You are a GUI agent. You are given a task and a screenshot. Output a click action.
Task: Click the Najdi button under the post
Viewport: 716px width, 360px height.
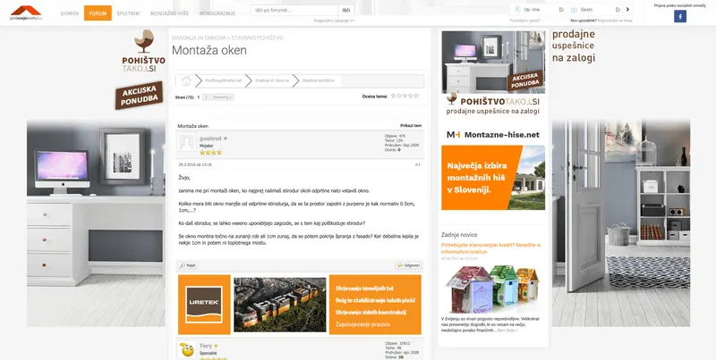tap(188, 265)
